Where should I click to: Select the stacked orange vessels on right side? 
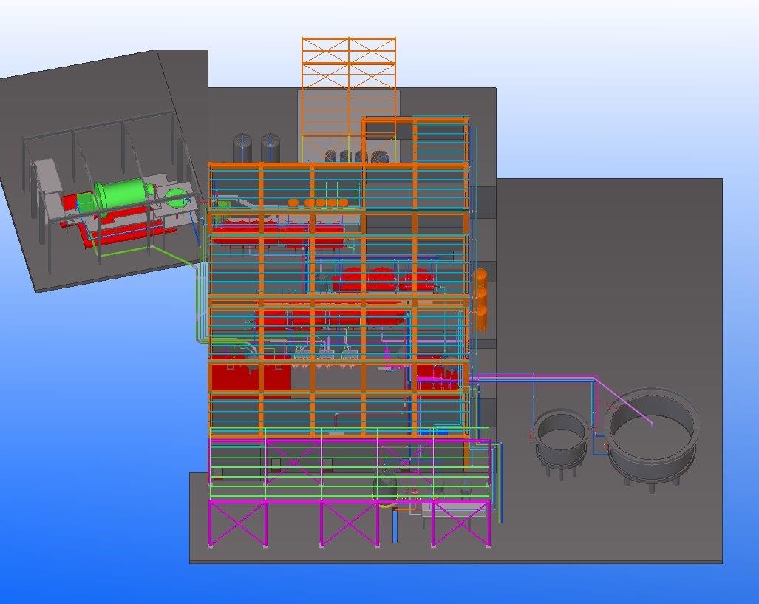pyautogui.click(x=481, y=298)
